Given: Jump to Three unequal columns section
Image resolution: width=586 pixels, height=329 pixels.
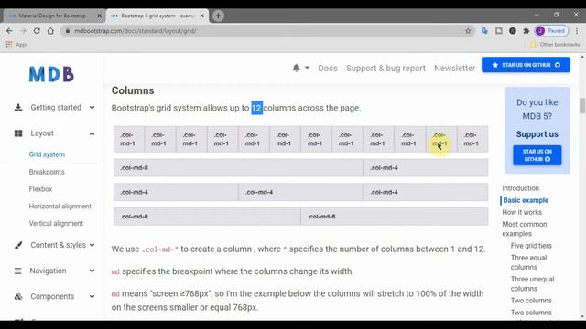Looking at the screenshot, I should (532, 284).
